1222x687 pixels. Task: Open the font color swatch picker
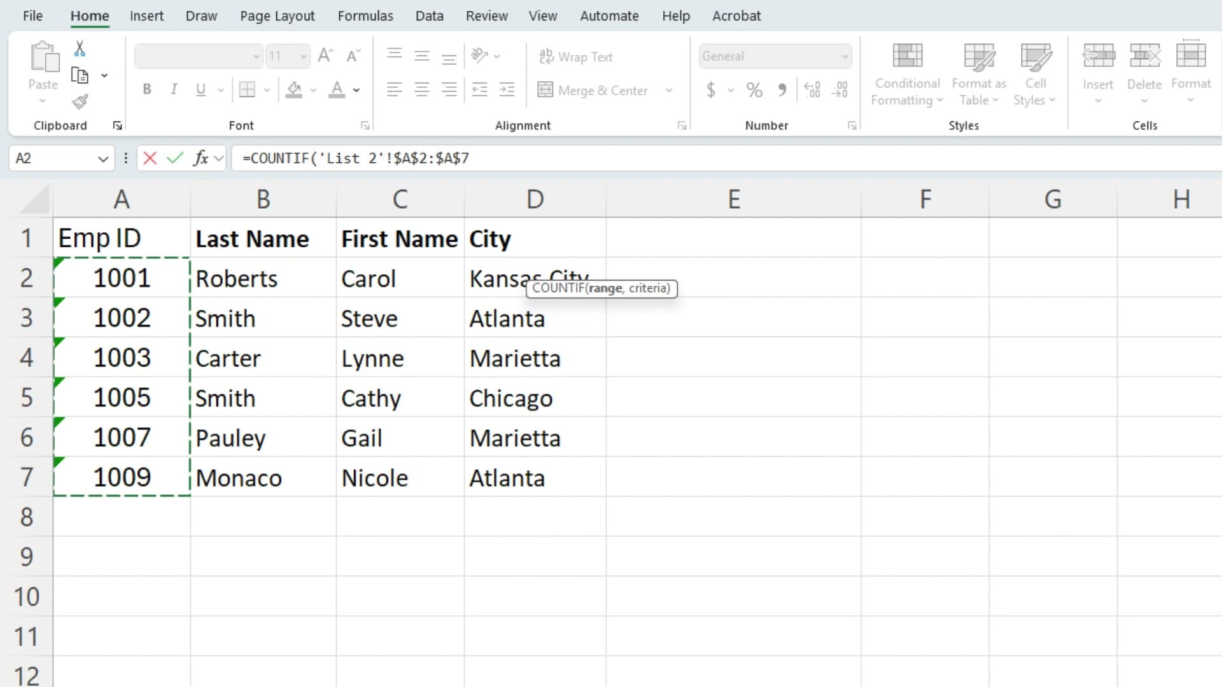coord(355,90)
